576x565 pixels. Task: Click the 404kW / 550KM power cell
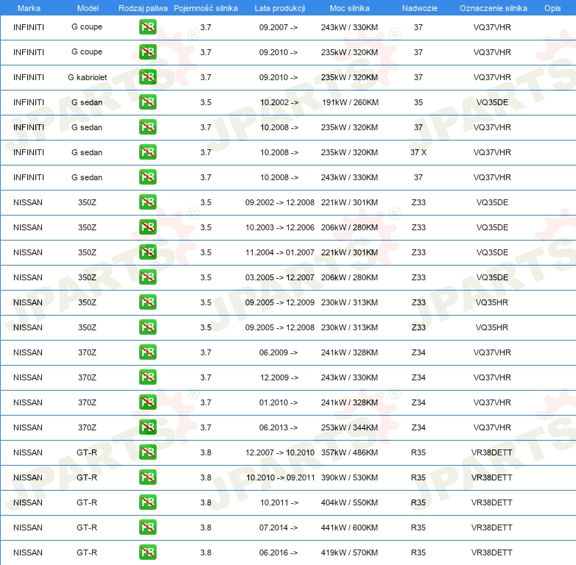coord(350,502)
